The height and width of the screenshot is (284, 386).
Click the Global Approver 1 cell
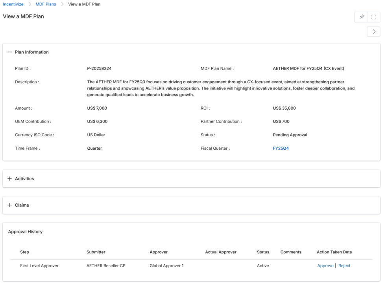(167, 266)
